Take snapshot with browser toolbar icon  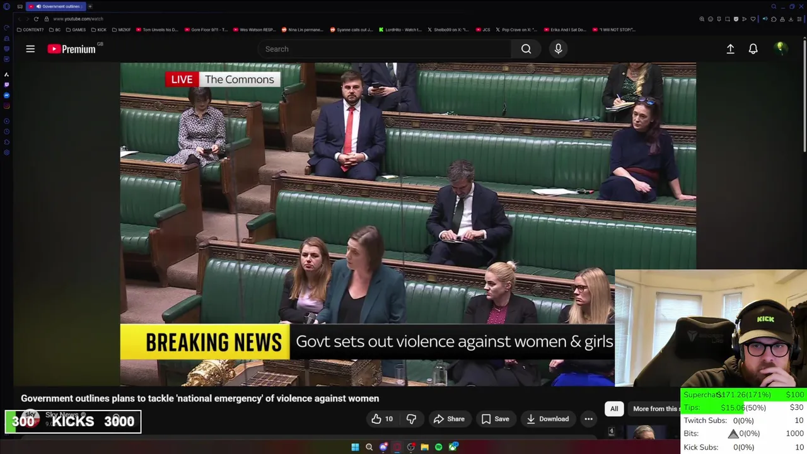pos(728,19)
